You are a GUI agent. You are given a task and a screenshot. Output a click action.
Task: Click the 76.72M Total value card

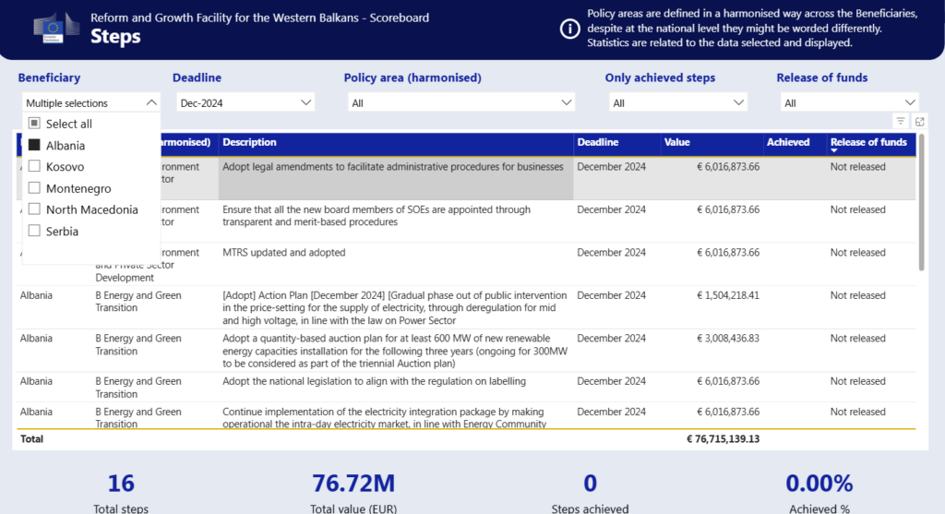tap(353, 493)
